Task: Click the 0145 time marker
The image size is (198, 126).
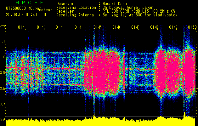Action: (98, 27)
